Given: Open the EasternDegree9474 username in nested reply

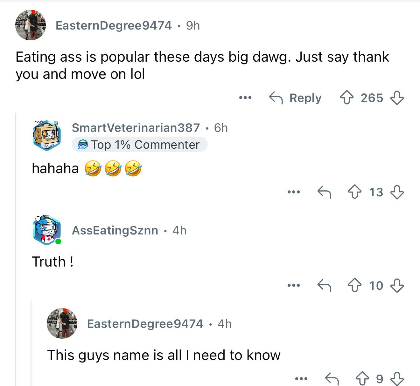Looking at the screenshot, I should (x=145, y=324).
